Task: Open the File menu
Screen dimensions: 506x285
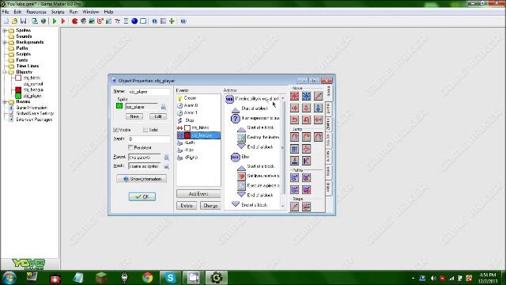Action: [6, 12]
